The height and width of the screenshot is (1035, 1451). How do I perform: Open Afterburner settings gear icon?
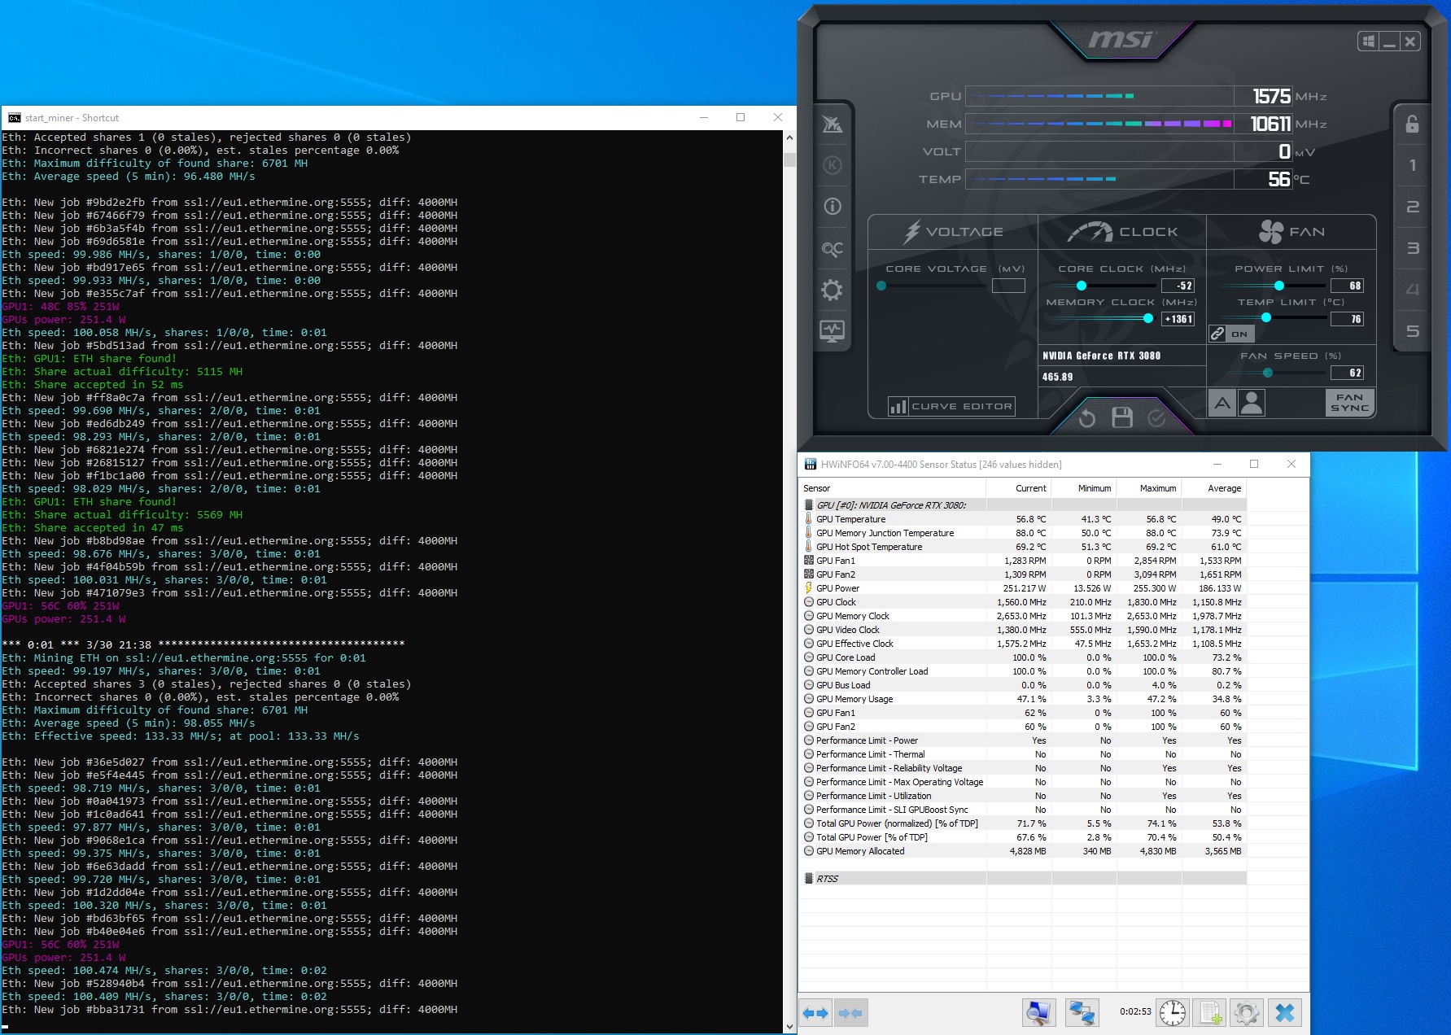pos(832,290)
